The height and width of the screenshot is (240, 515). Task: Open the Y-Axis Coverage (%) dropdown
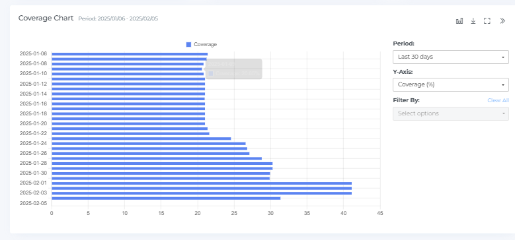click(451, 84)
